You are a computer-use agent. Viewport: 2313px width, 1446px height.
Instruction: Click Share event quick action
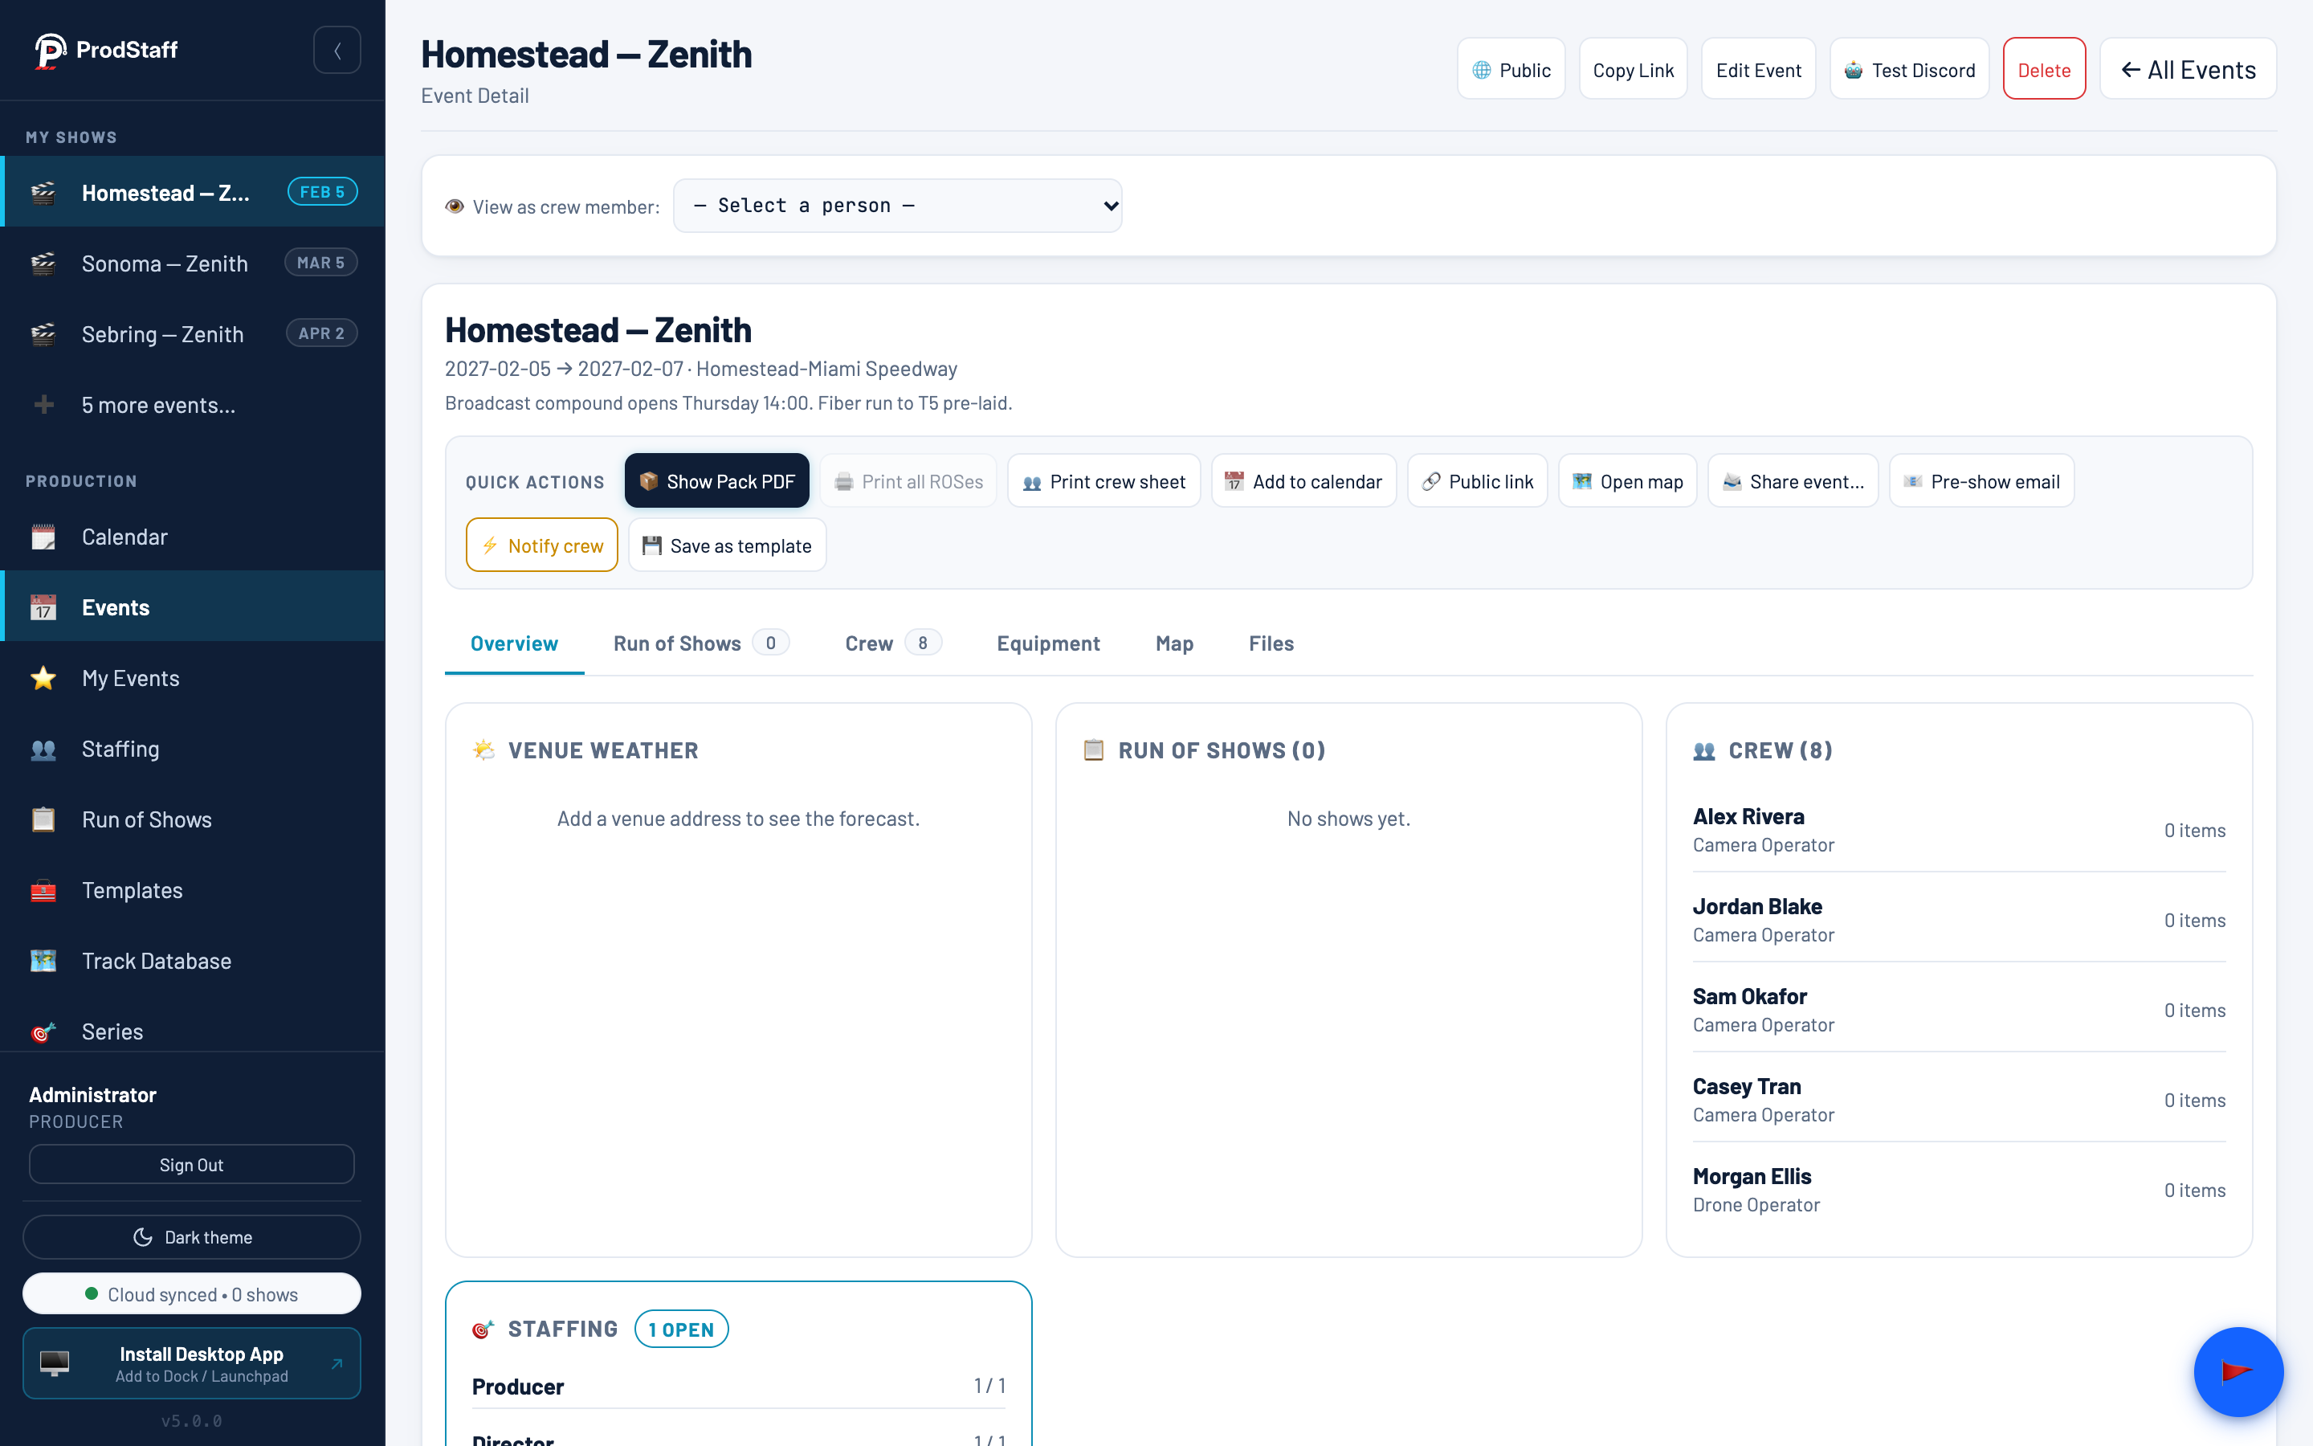[x=1793, y=481]
